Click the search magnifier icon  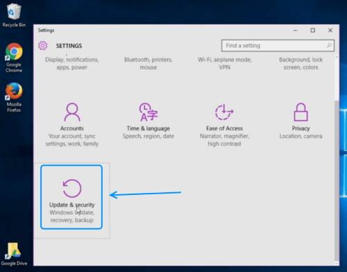click(329, 46)
